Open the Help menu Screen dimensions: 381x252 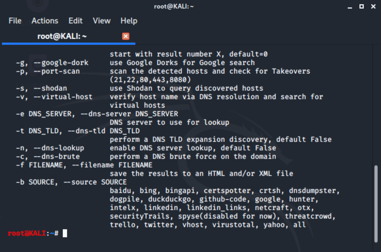click(129, 21)
